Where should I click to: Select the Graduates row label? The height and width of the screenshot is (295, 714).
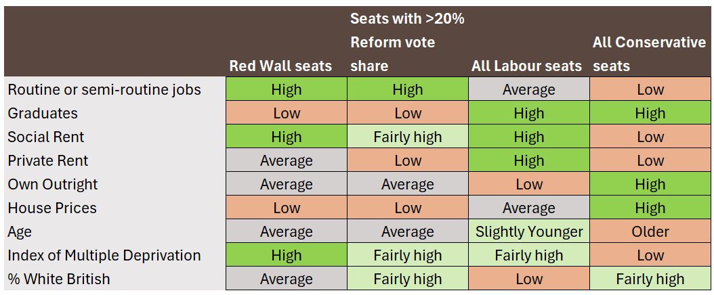point(43,113)
